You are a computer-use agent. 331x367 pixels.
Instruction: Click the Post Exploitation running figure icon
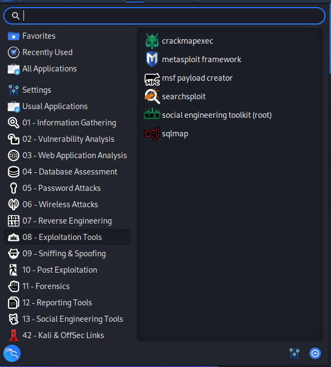(x=14, y=270)
